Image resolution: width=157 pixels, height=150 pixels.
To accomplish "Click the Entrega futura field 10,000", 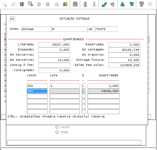I will click(x=124, y=60).
